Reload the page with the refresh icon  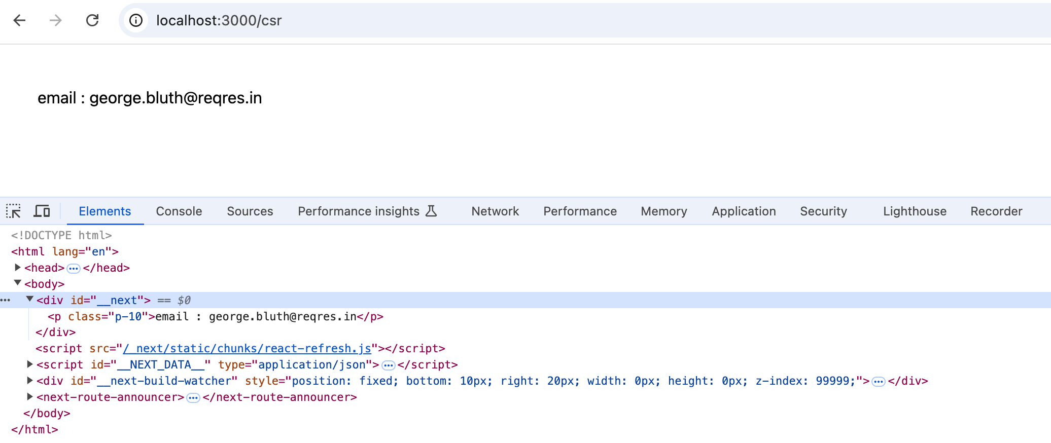click(92, 20)
